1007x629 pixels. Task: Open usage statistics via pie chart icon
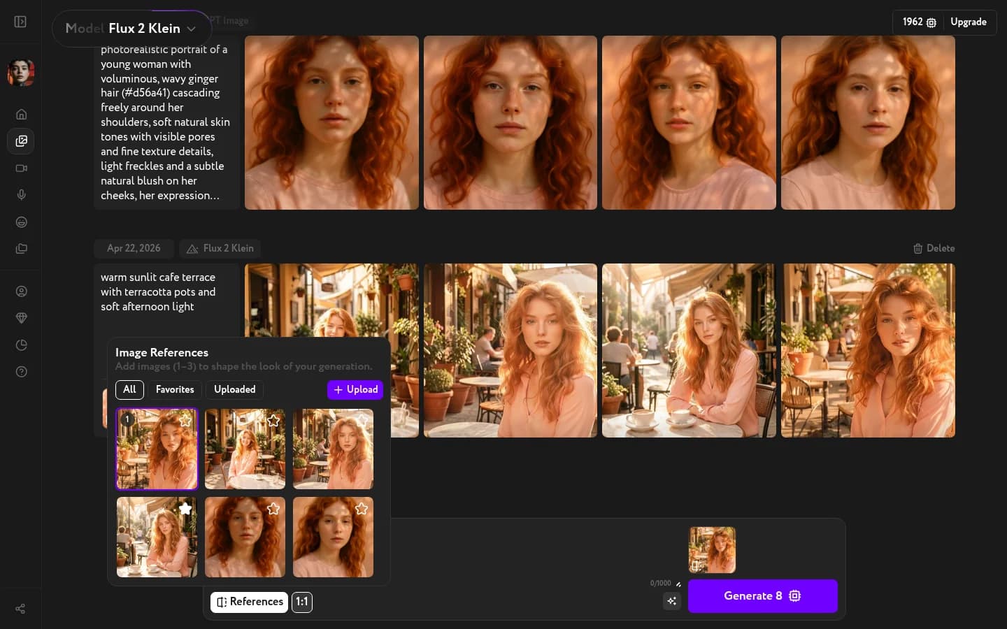tap(21, 345)
